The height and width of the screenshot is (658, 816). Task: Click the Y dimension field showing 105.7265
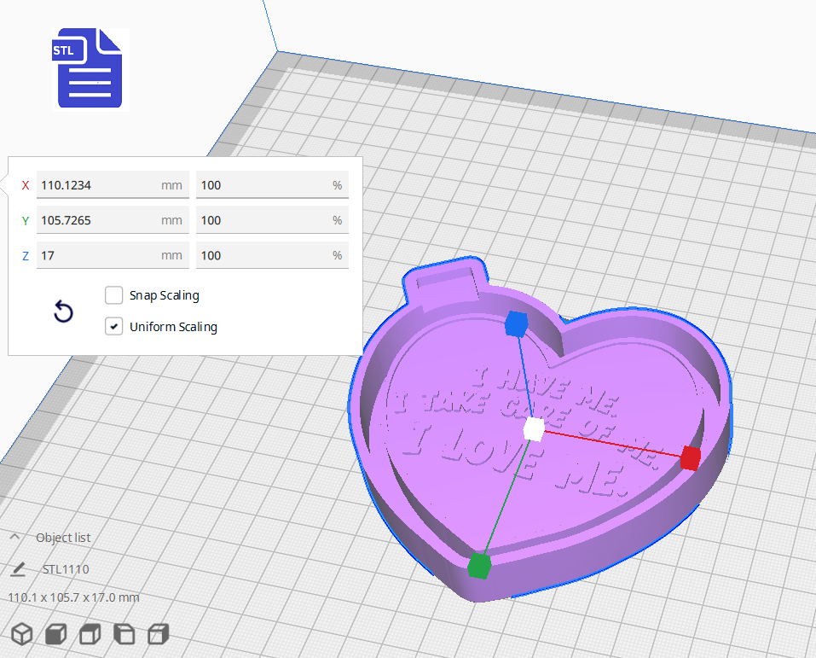(112, 220)
